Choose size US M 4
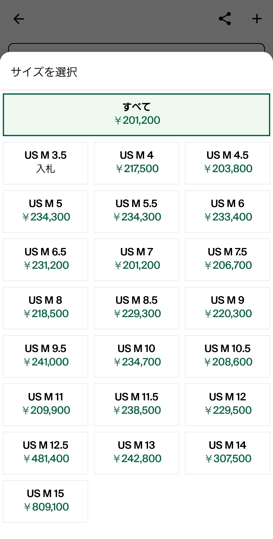The image size is (273, 539). point(136,163)
